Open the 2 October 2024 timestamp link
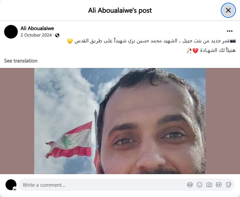This screenshot has height=197, width=240. [36, 35]
